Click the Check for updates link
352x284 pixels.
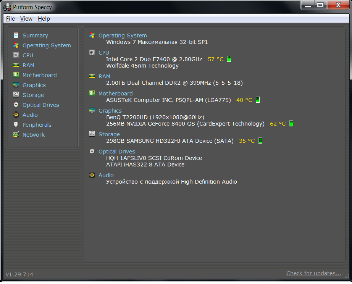[313, 273]
